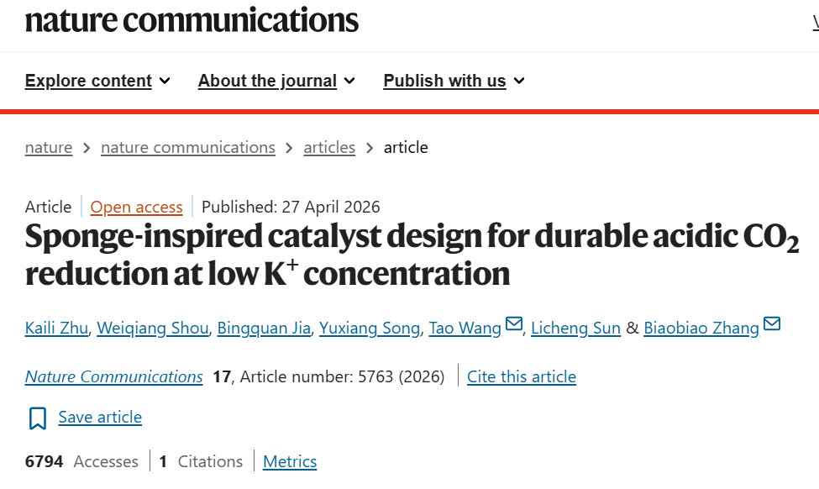Viewport: 819px width, 489px height.
Task: Expand the Explore content menu chevron
Action: (x=165, y=81)
